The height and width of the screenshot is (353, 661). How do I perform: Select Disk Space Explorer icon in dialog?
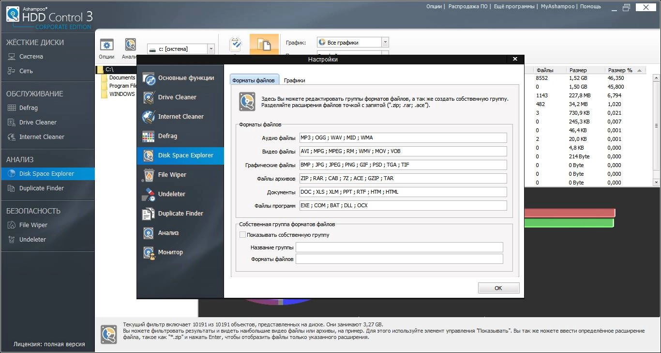[x=149, y=155]
